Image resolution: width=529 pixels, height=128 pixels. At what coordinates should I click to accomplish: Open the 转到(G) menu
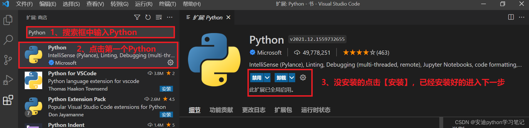pos(119,4)
